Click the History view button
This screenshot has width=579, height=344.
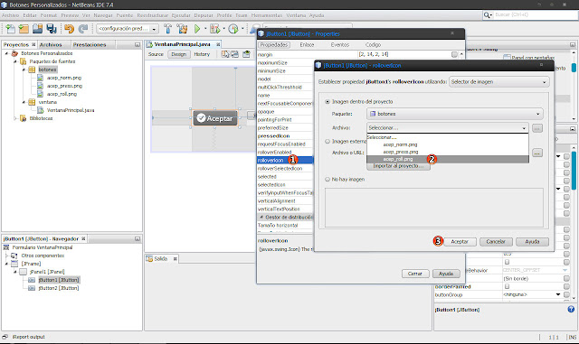pyautogui.click(x=202, y=54)
